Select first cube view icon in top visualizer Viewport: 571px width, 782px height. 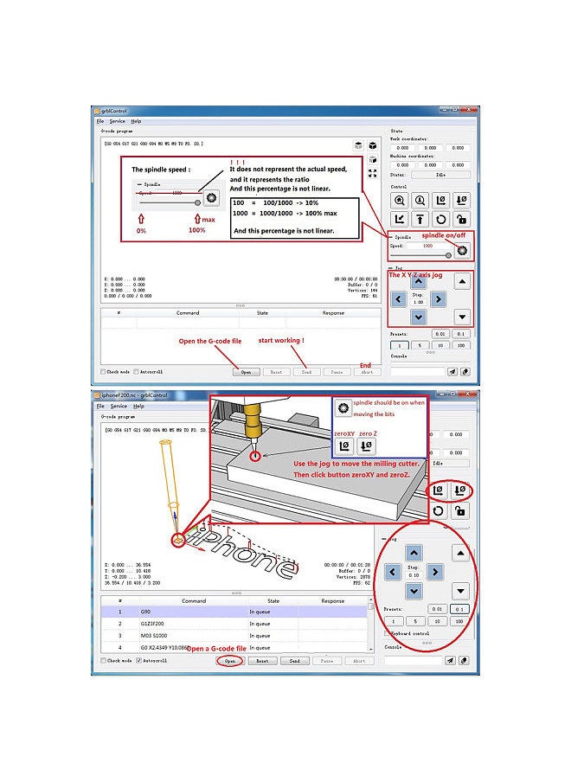(x=358, y=145)
